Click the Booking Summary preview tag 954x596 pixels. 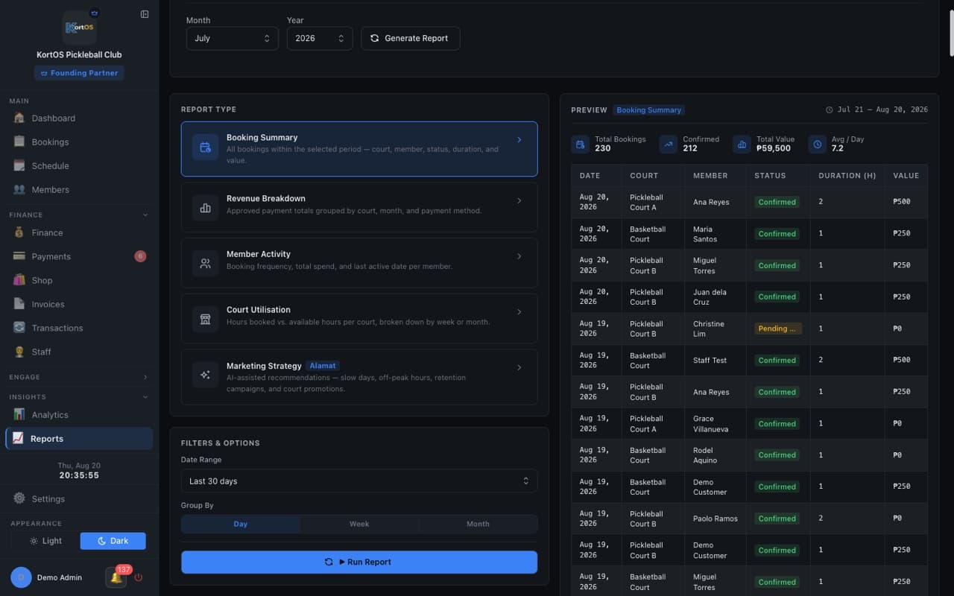click(x=648, y=110)
